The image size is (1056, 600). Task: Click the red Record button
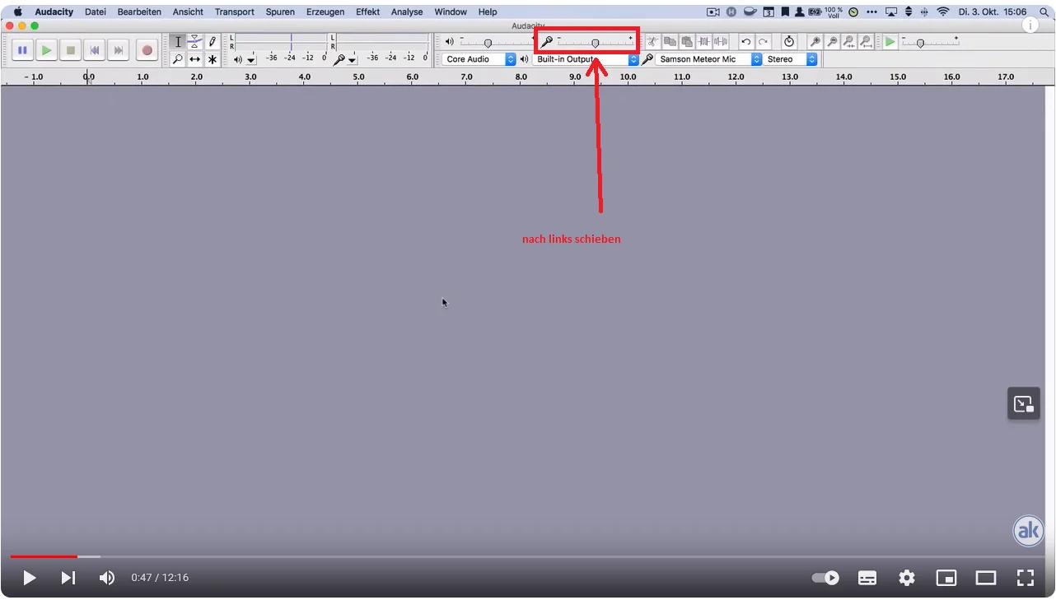(x=147, y=50)
